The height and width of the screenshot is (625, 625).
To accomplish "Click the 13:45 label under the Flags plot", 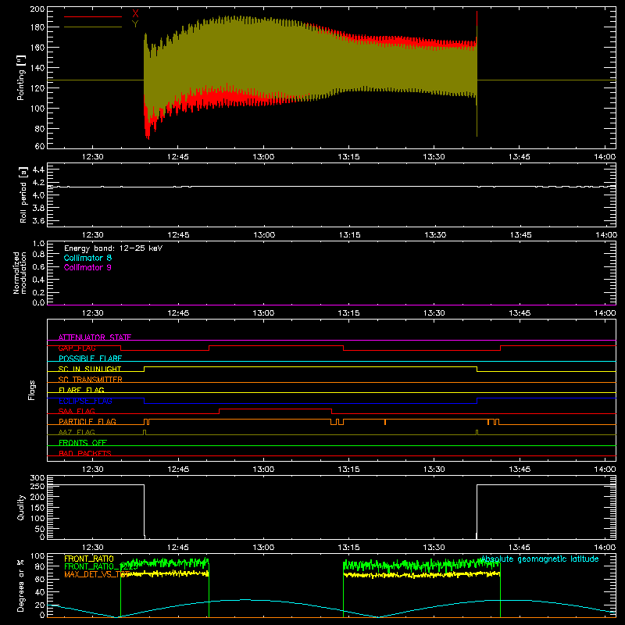I will click(520, 470).
